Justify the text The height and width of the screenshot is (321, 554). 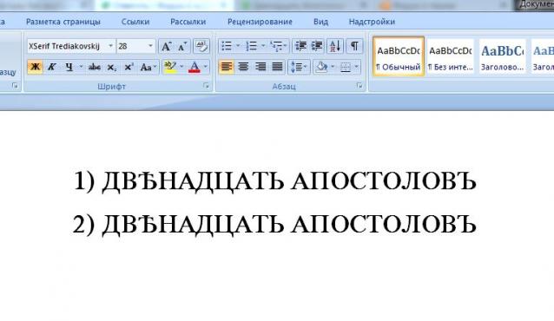click(277, 67)
